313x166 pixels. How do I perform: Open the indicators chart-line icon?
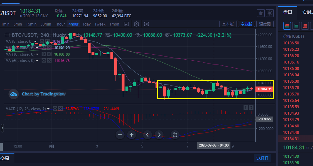point(126,24)
